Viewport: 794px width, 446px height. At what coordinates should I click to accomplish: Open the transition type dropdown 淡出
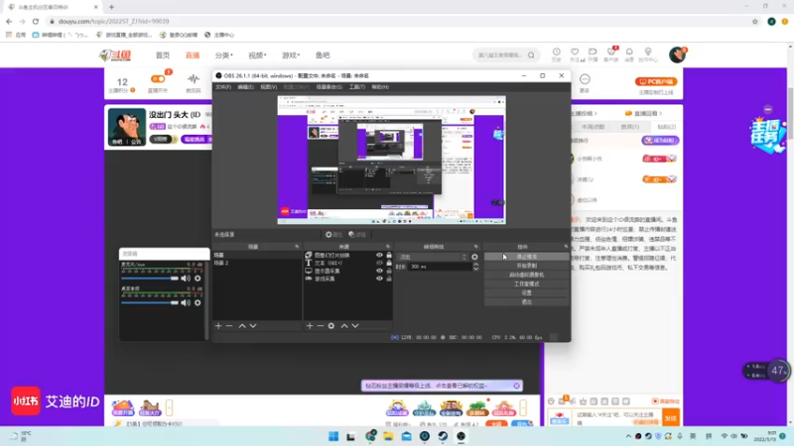[432, 257]
